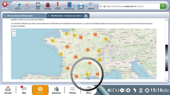170x95 pixels.
Task: Click the speaker volume icon
Action: click(x=109, y=90)
